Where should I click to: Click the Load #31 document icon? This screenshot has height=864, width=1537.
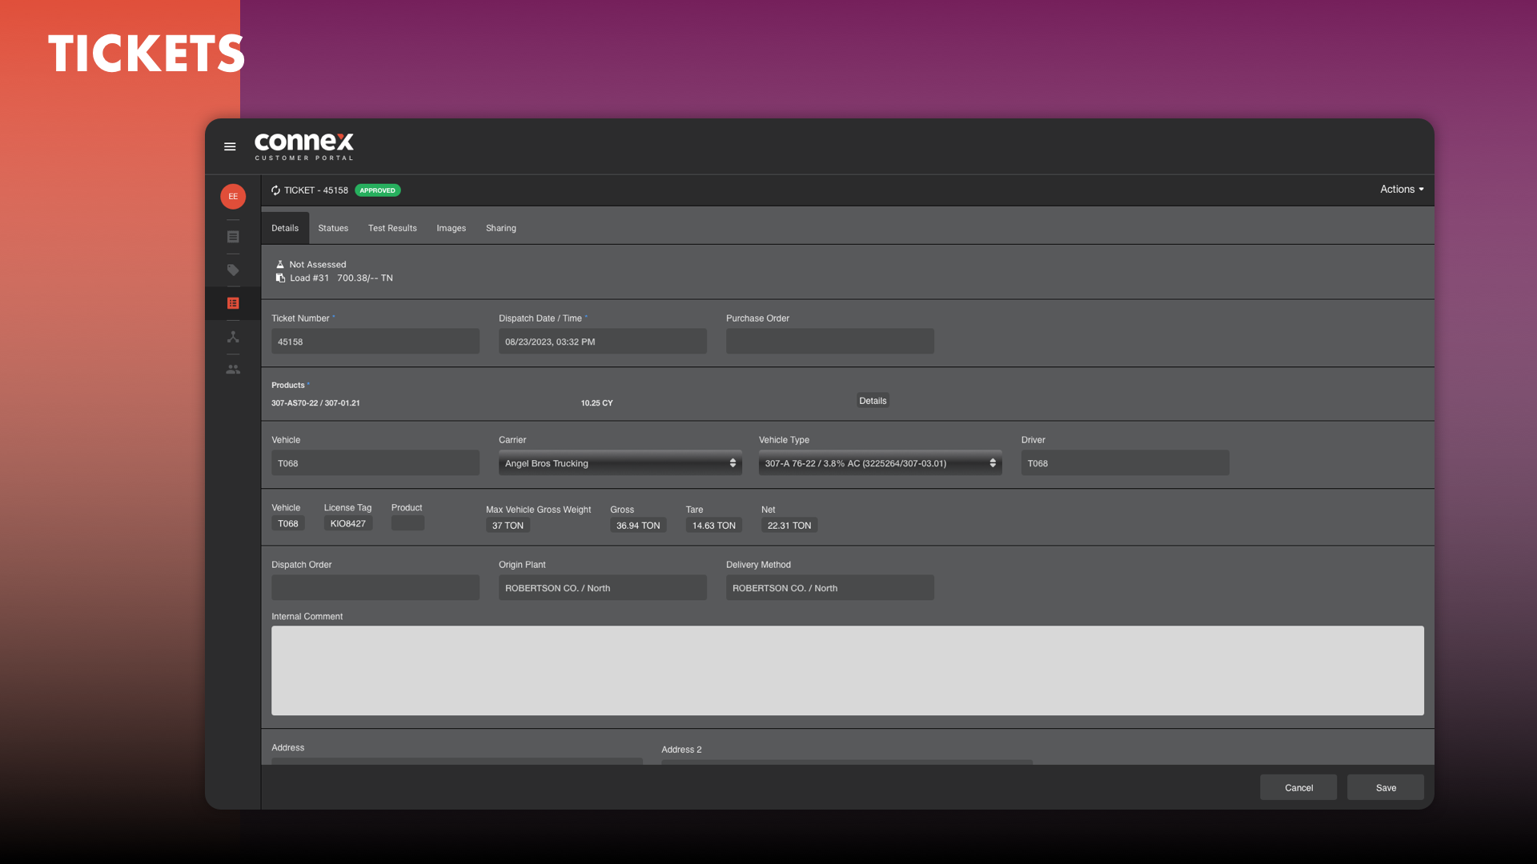click(280, 278)
